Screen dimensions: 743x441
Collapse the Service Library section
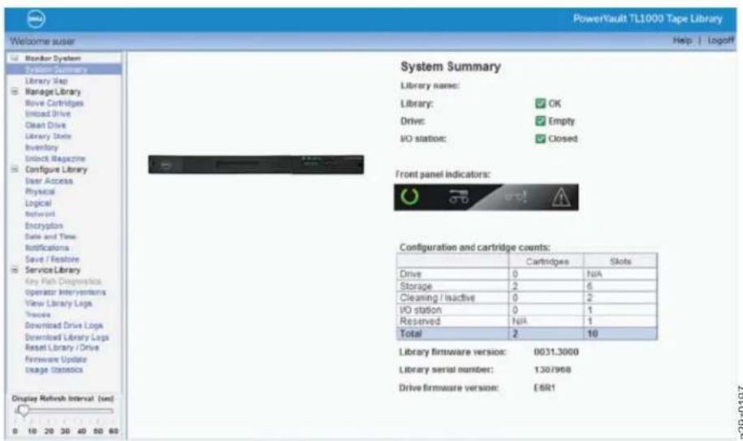pyautogui.click(x=15, y=270)
